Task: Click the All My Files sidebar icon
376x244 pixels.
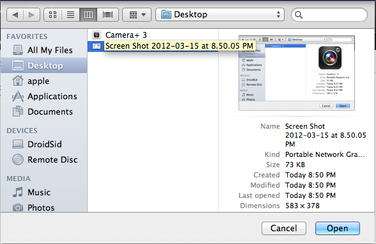Action: [x=18, y=50]
